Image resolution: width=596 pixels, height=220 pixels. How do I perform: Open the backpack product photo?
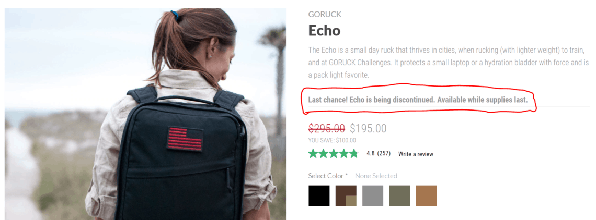[x=145, y=114]
